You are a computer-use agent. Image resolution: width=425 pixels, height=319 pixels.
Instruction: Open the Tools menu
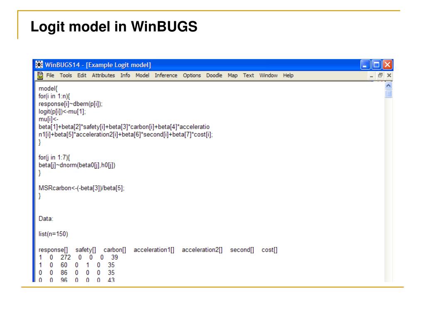[66, 76]
